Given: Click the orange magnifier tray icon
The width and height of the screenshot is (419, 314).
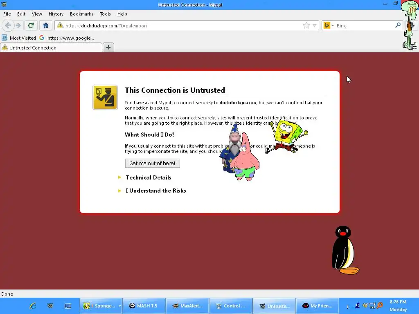Looking at the screenshot, I should pos(380,305).
